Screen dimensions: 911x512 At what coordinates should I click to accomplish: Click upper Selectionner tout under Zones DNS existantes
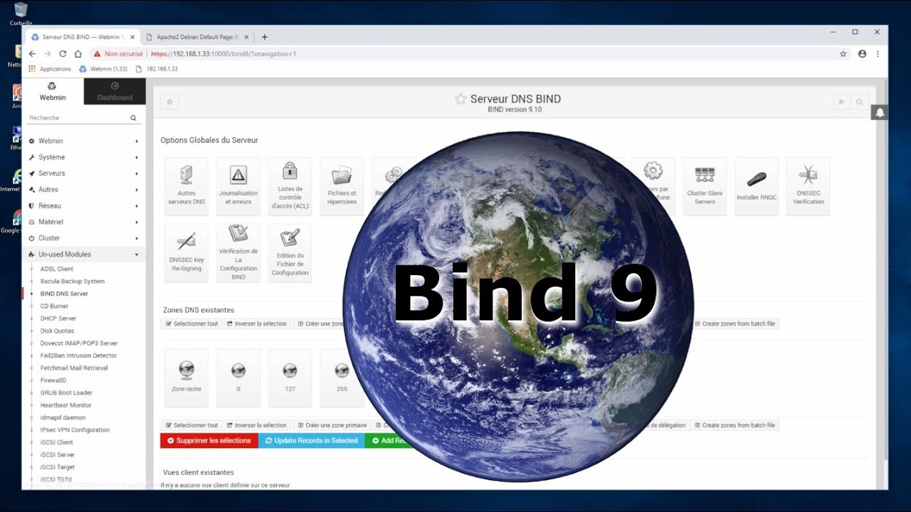[191, 324]
